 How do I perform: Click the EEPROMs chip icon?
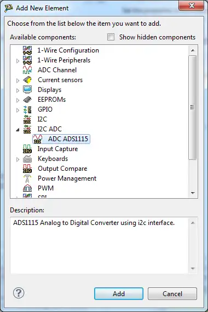tap(27, 100)
